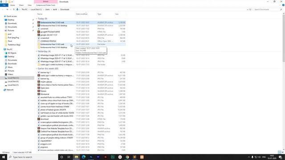Select the photo-of-baked-goods JPG file
The width and height of the screenshot is (285, 160).
coord(53,110)
